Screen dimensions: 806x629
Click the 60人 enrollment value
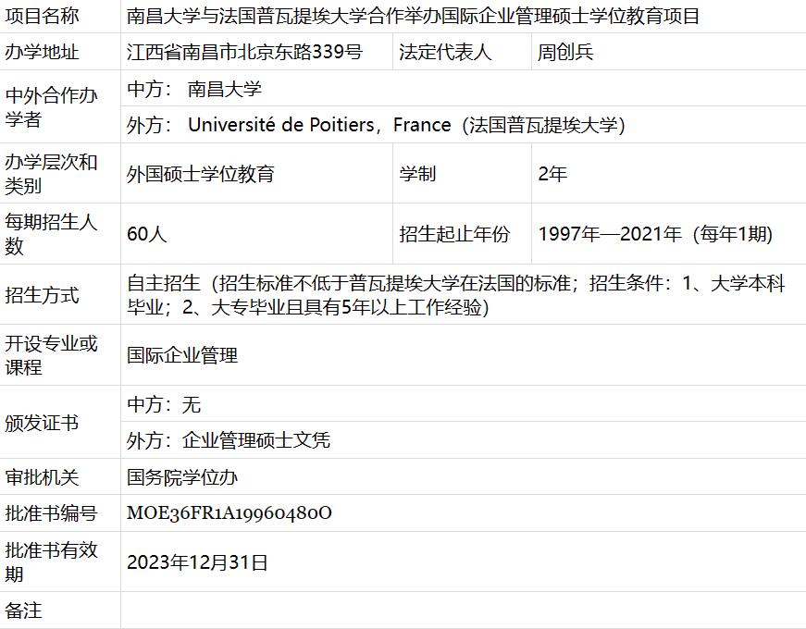click(147, 234)
